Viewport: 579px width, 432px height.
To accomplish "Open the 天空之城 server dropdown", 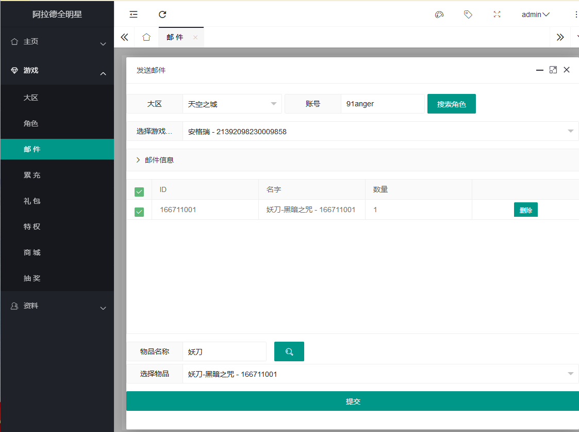I will click(x=232, y=103).
